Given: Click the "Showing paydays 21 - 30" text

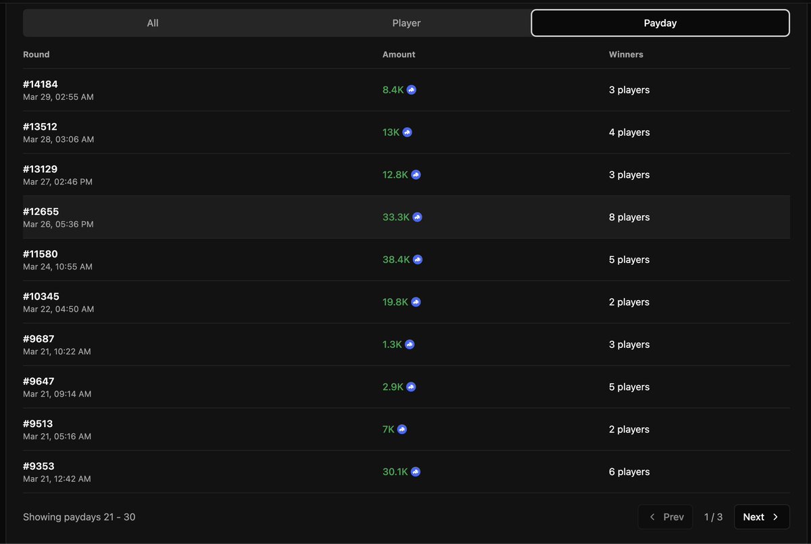Looking at the screenshot, I should [79, 517].
